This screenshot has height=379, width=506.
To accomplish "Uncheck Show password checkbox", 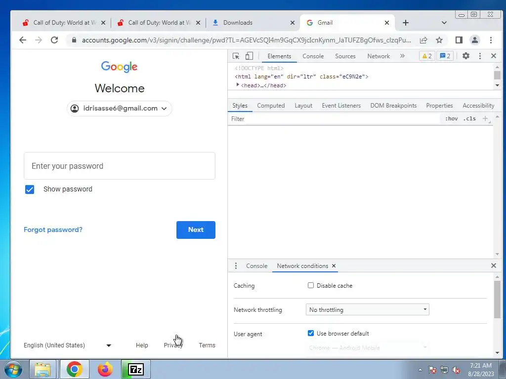I will [30, 189].
